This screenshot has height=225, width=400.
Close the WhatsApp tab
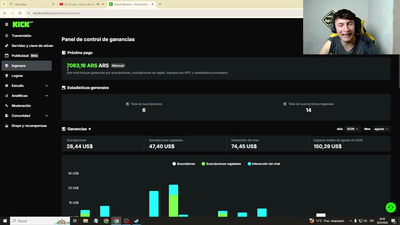tap(53, 4)
